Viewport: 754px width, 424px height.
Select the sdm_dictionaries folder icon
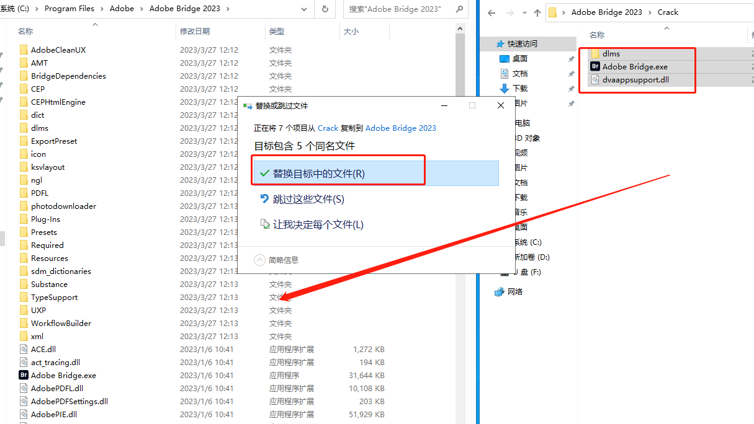(x=24, y=271)
